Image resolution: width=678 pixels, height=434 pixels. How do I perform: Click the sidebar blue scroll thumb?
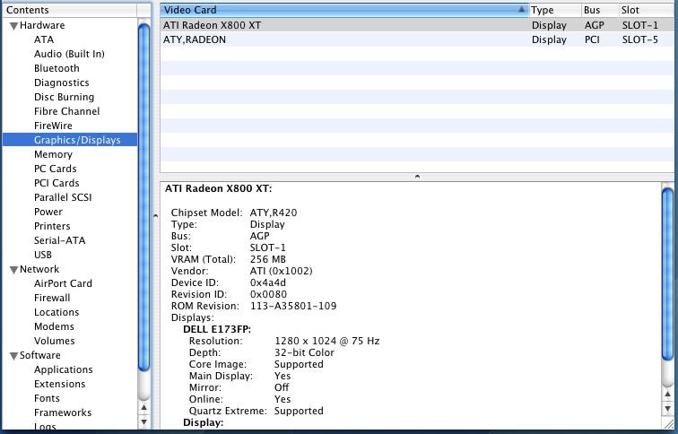pyautogui.click(x=144, y=197)
